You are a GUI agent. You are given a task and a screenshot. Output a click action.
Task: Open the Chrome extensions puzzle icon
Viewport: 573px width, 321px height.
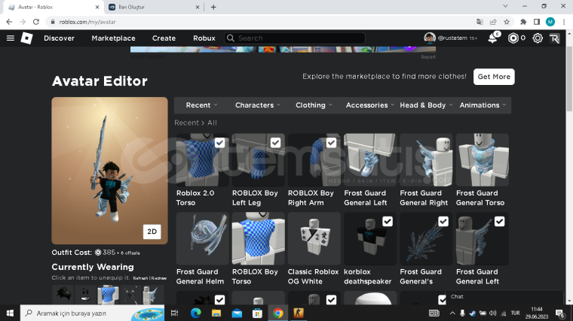(523, 22)
